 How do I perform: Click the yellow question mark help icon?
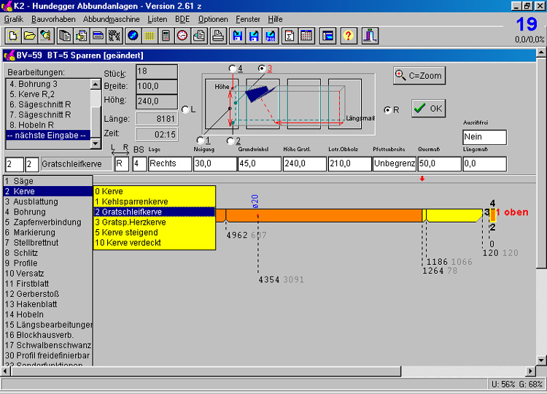pyautogui.click(x=348, y=36)
